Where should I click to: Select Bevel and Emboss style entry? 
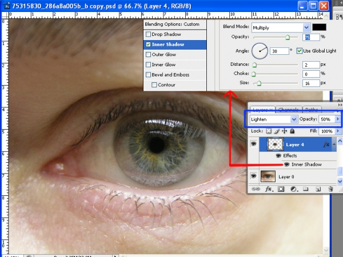click(175, 74)
